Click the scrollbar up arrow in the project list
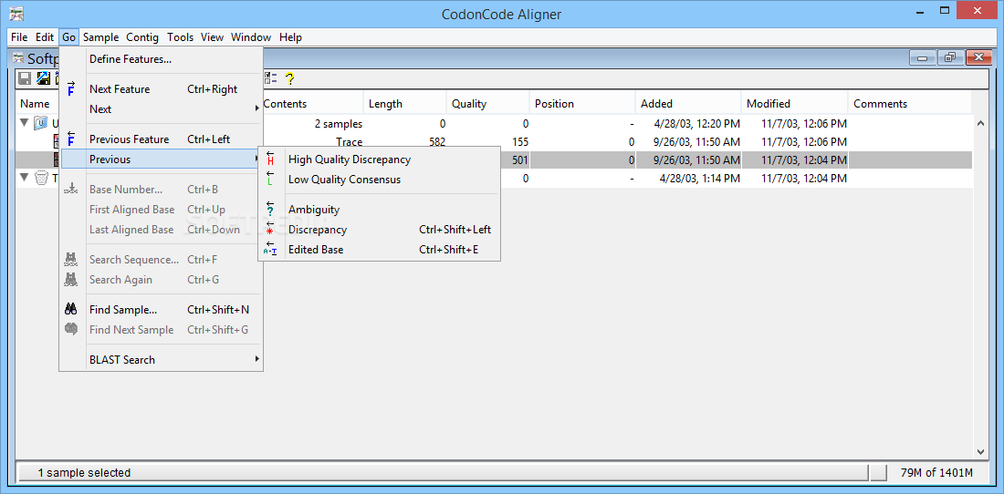Image resolution: width=1004 pixels, height=494 pixels. tap(979, 124)
